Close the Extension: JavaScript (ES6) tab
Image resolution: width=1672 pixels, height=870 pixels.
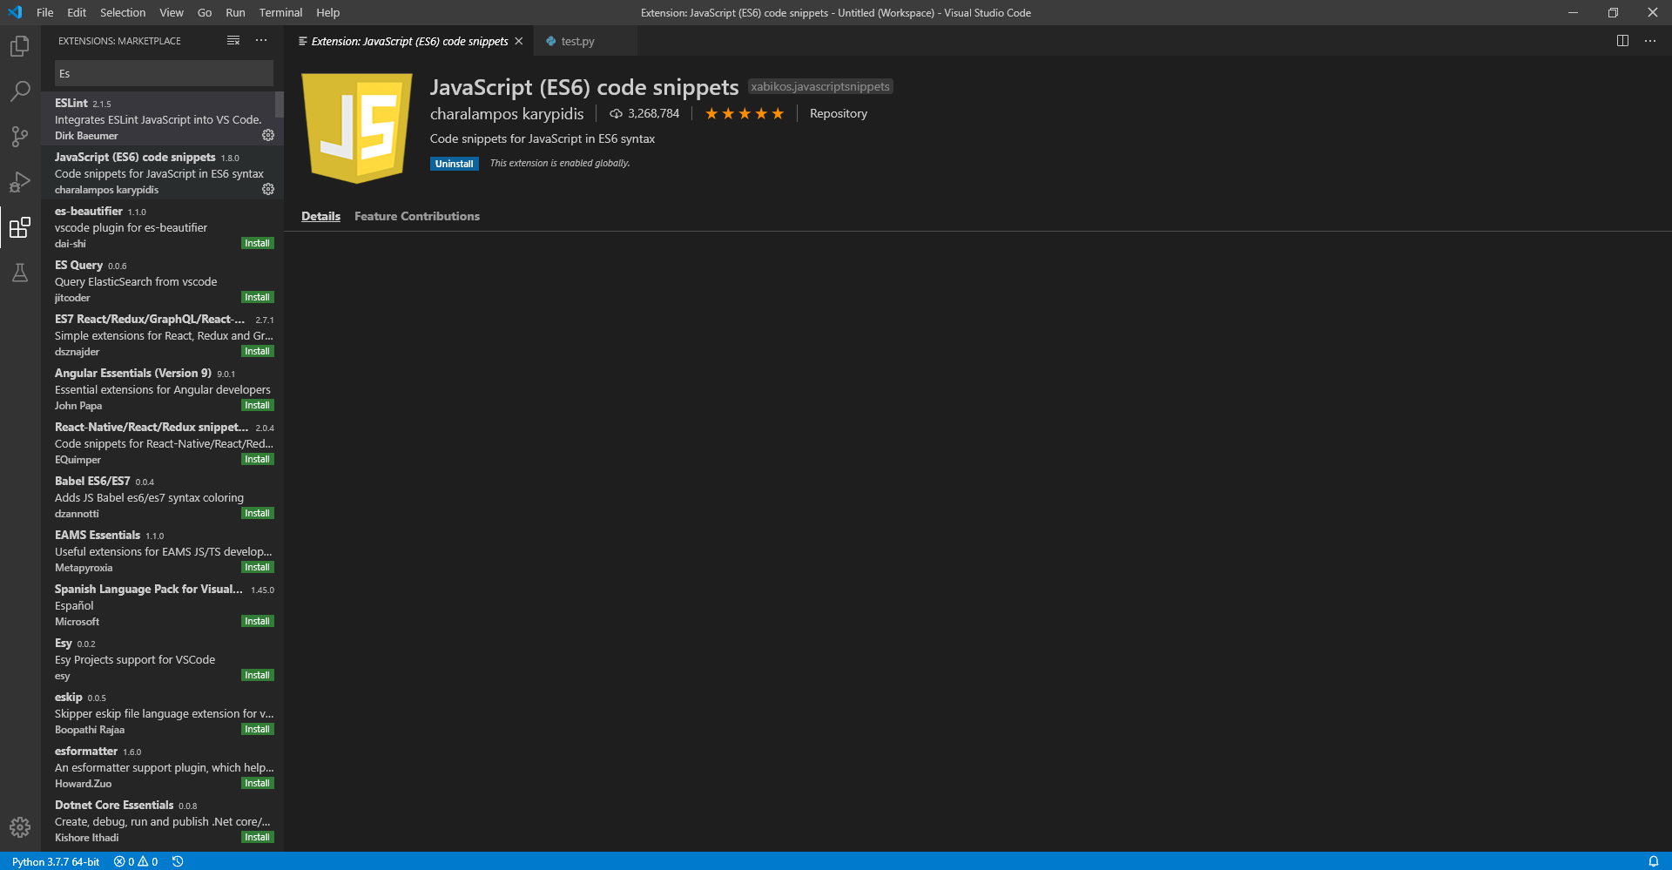519,41
